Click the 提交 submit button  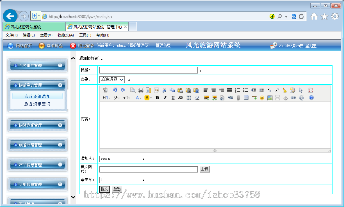(x=104, y=189)
